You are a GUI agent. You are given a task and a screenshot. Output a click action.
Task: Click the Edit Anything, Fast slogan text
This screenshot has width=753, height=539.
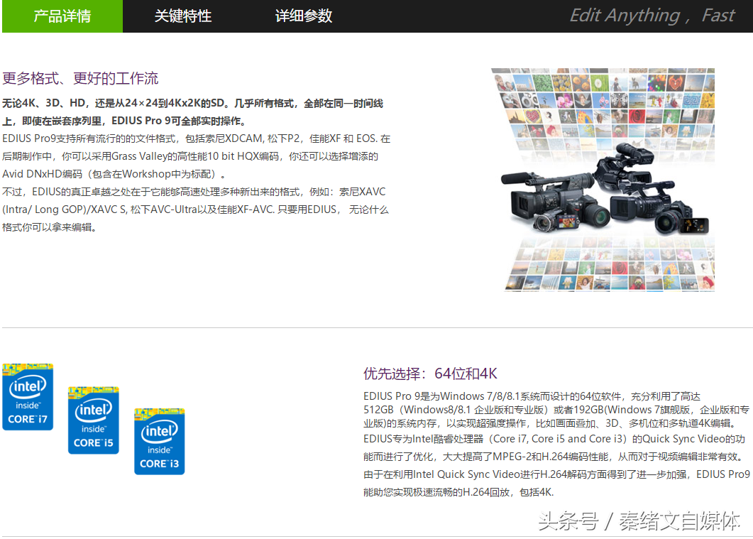coord(652,16)
